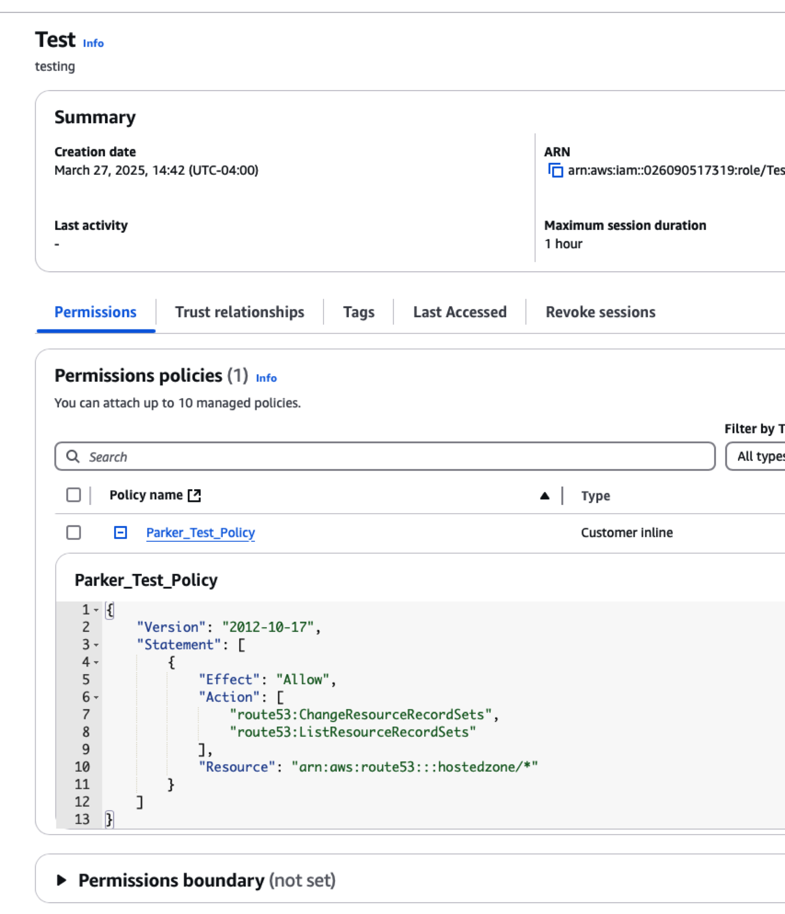Copy the role ARN with the copy icon
Viewport: 785px width, 914px height.
tap(555, 170)
